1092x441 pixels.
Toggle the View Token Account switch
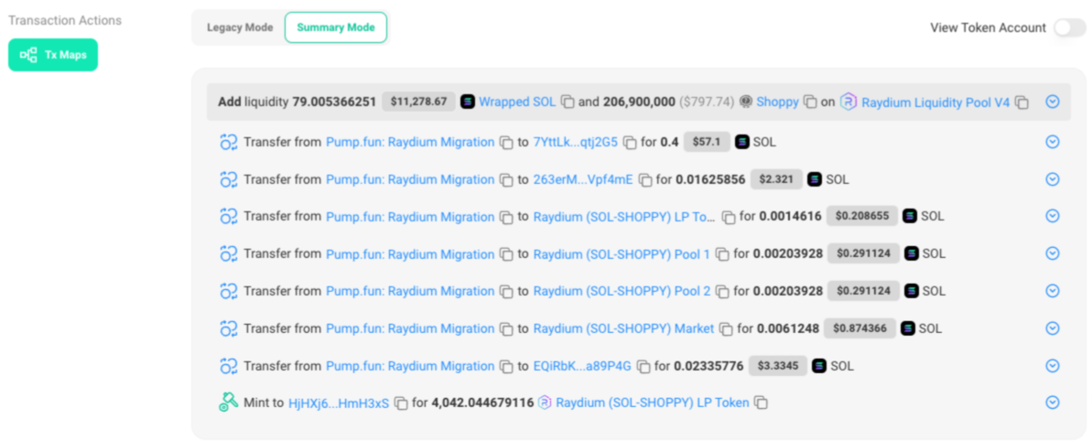coord(1068,27)
